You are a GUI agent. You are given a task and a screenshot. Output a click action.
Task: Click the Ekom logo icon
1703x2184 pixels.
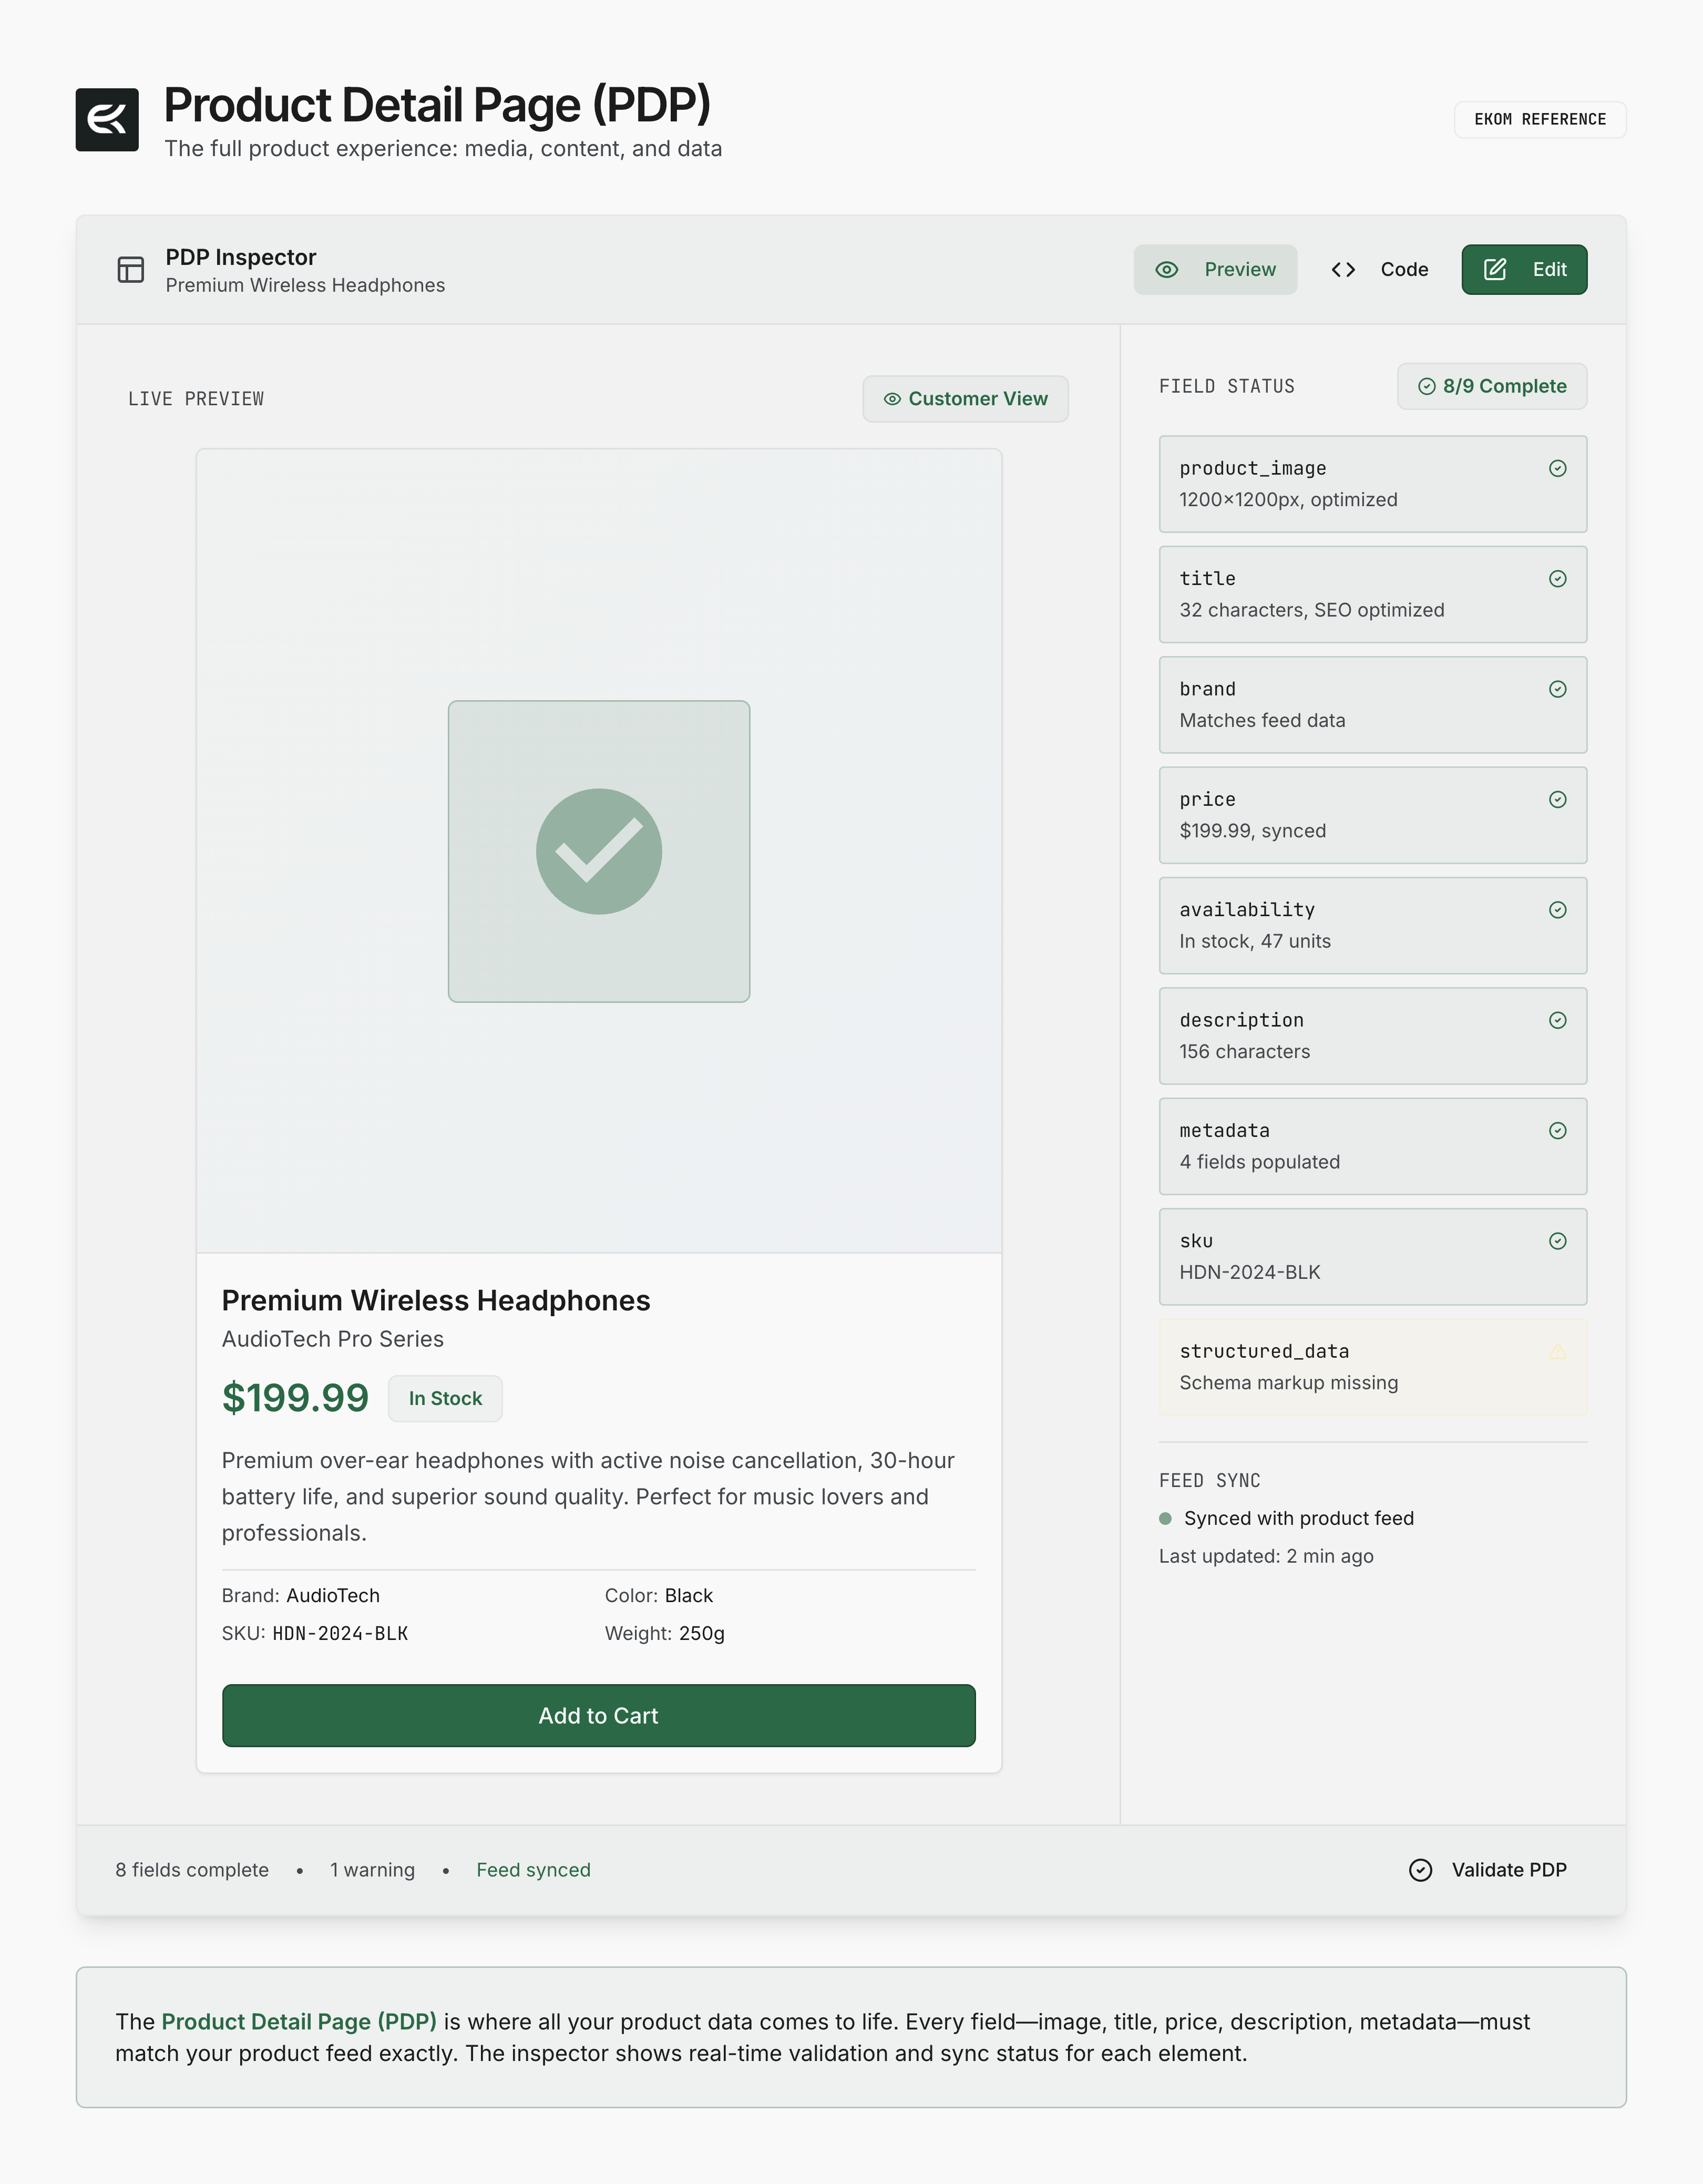point(107,120)
